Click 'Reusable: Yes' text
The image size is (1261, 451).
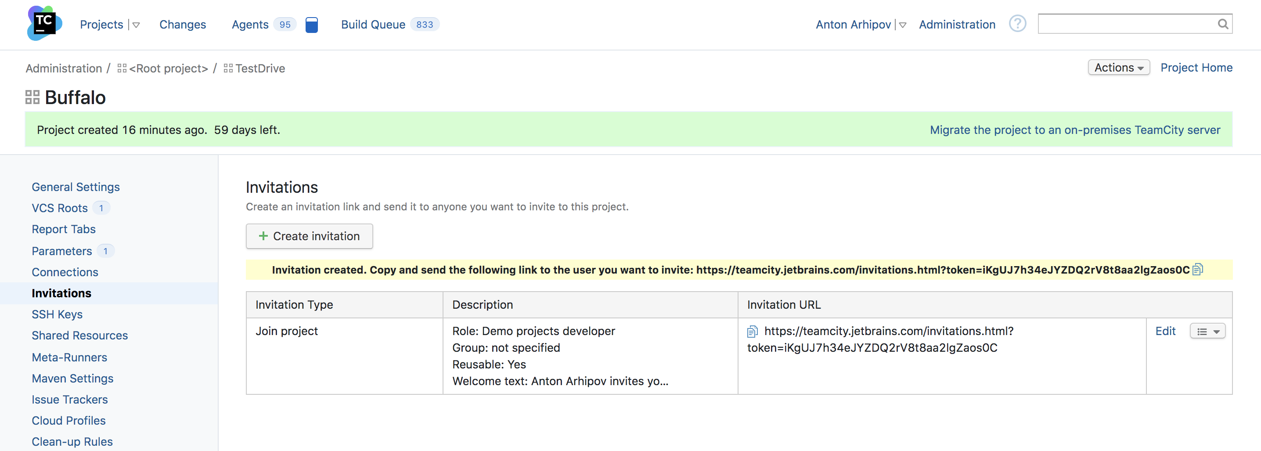[x=489, y=364]
